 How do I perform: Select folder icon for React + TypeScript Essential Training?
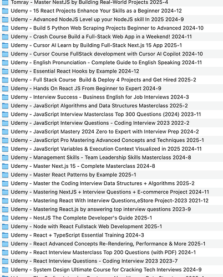pos(5,235)
